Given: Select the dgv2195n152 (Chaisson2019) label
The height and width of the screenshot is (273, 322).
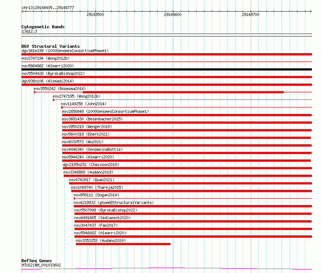Looking at the screenshot, I should 91,165.
